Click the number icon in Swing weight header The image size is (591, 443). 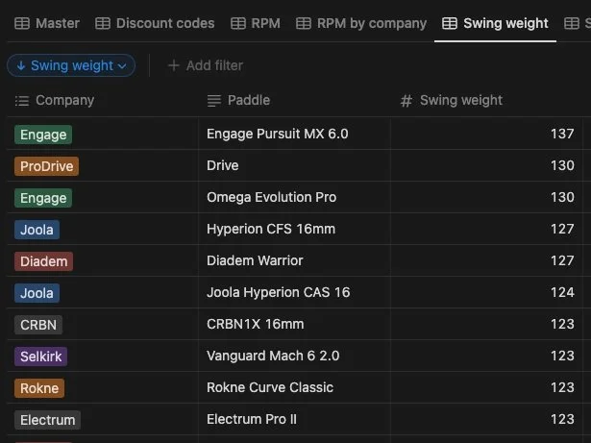click(406, 101)
